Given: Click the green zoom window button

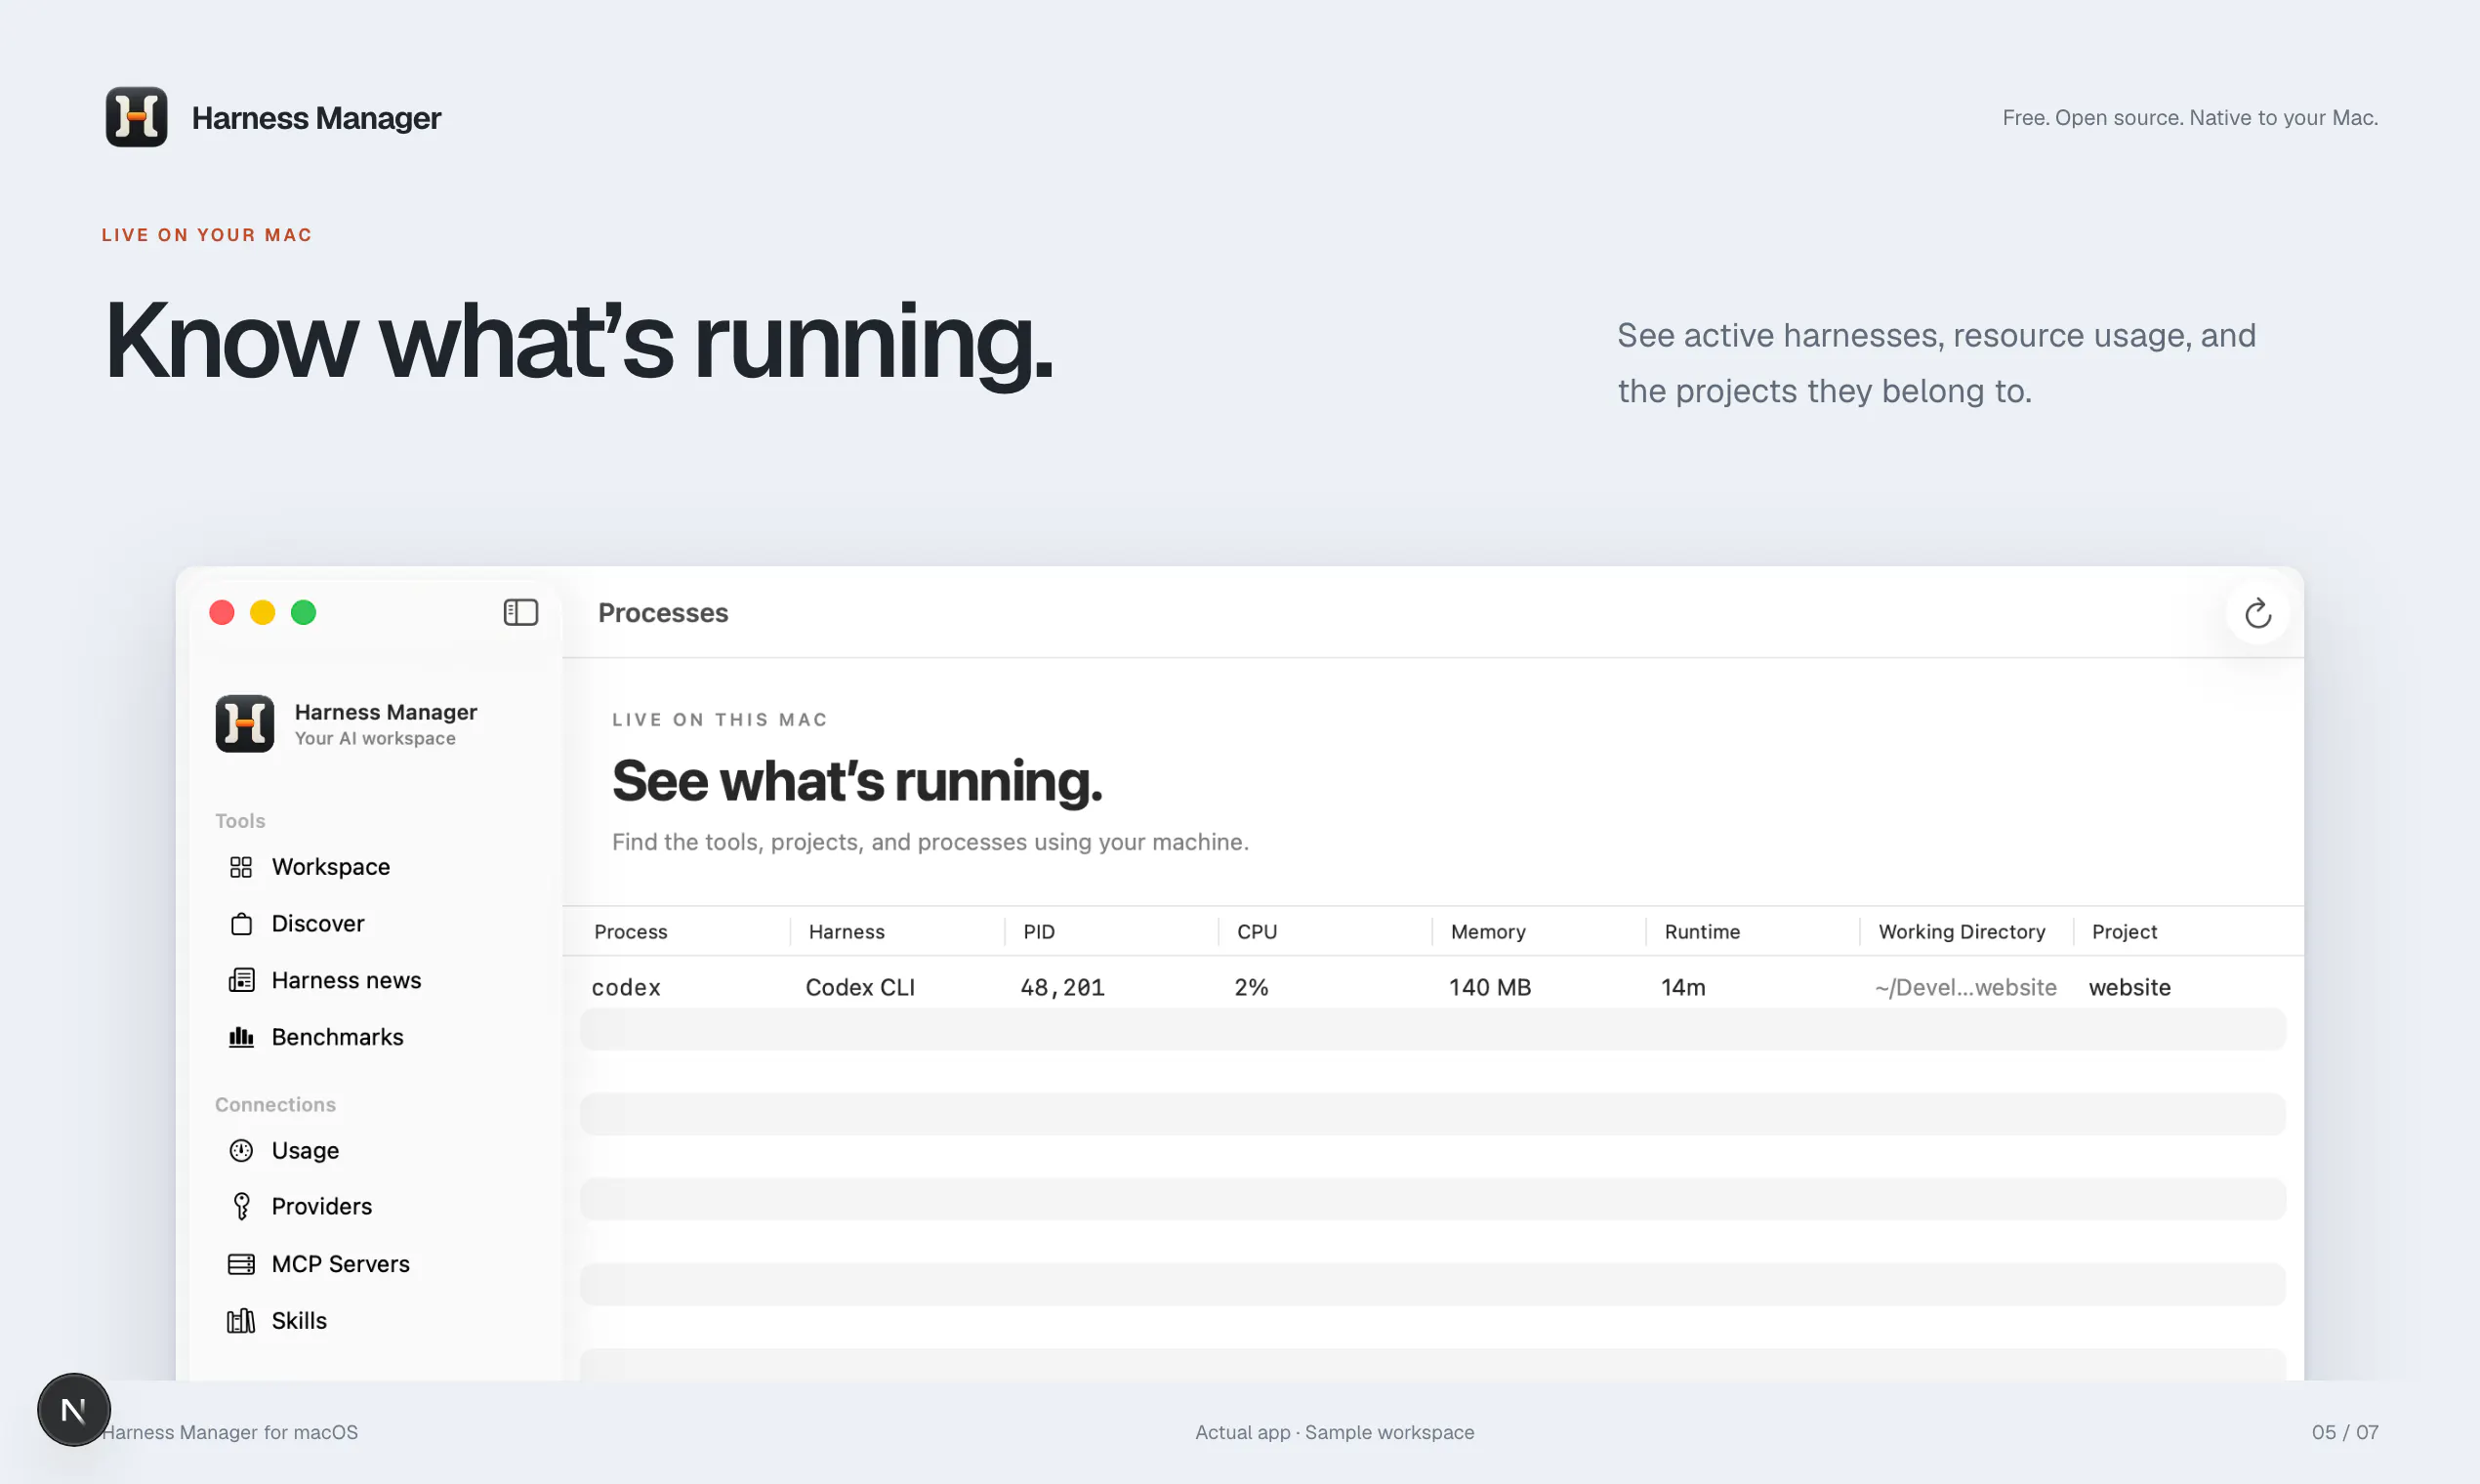Looking at the screenshot, I should point(304,612).
